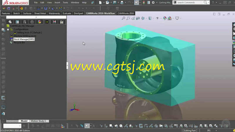235x132 pixels.
Task: Click Apply Scene icon
Action: pos(169,18)
